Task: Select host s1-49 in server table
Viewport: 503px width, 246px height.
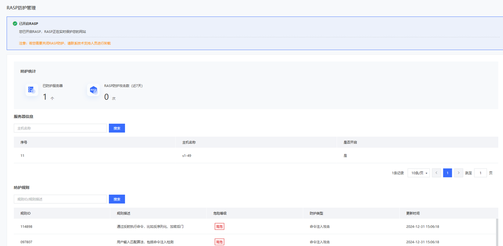Action: (x=187, y=156)
